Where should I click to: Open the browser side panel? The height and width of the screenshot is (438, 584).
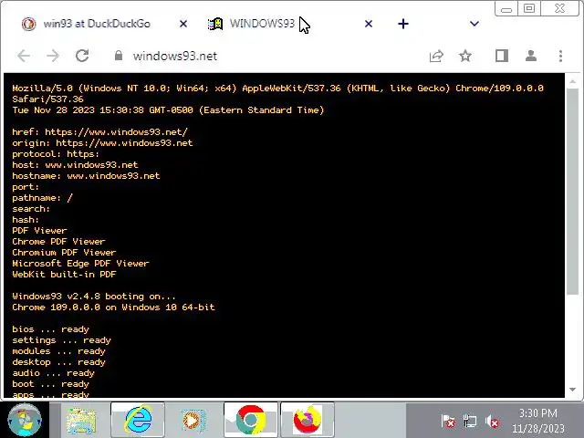point(502,56)
